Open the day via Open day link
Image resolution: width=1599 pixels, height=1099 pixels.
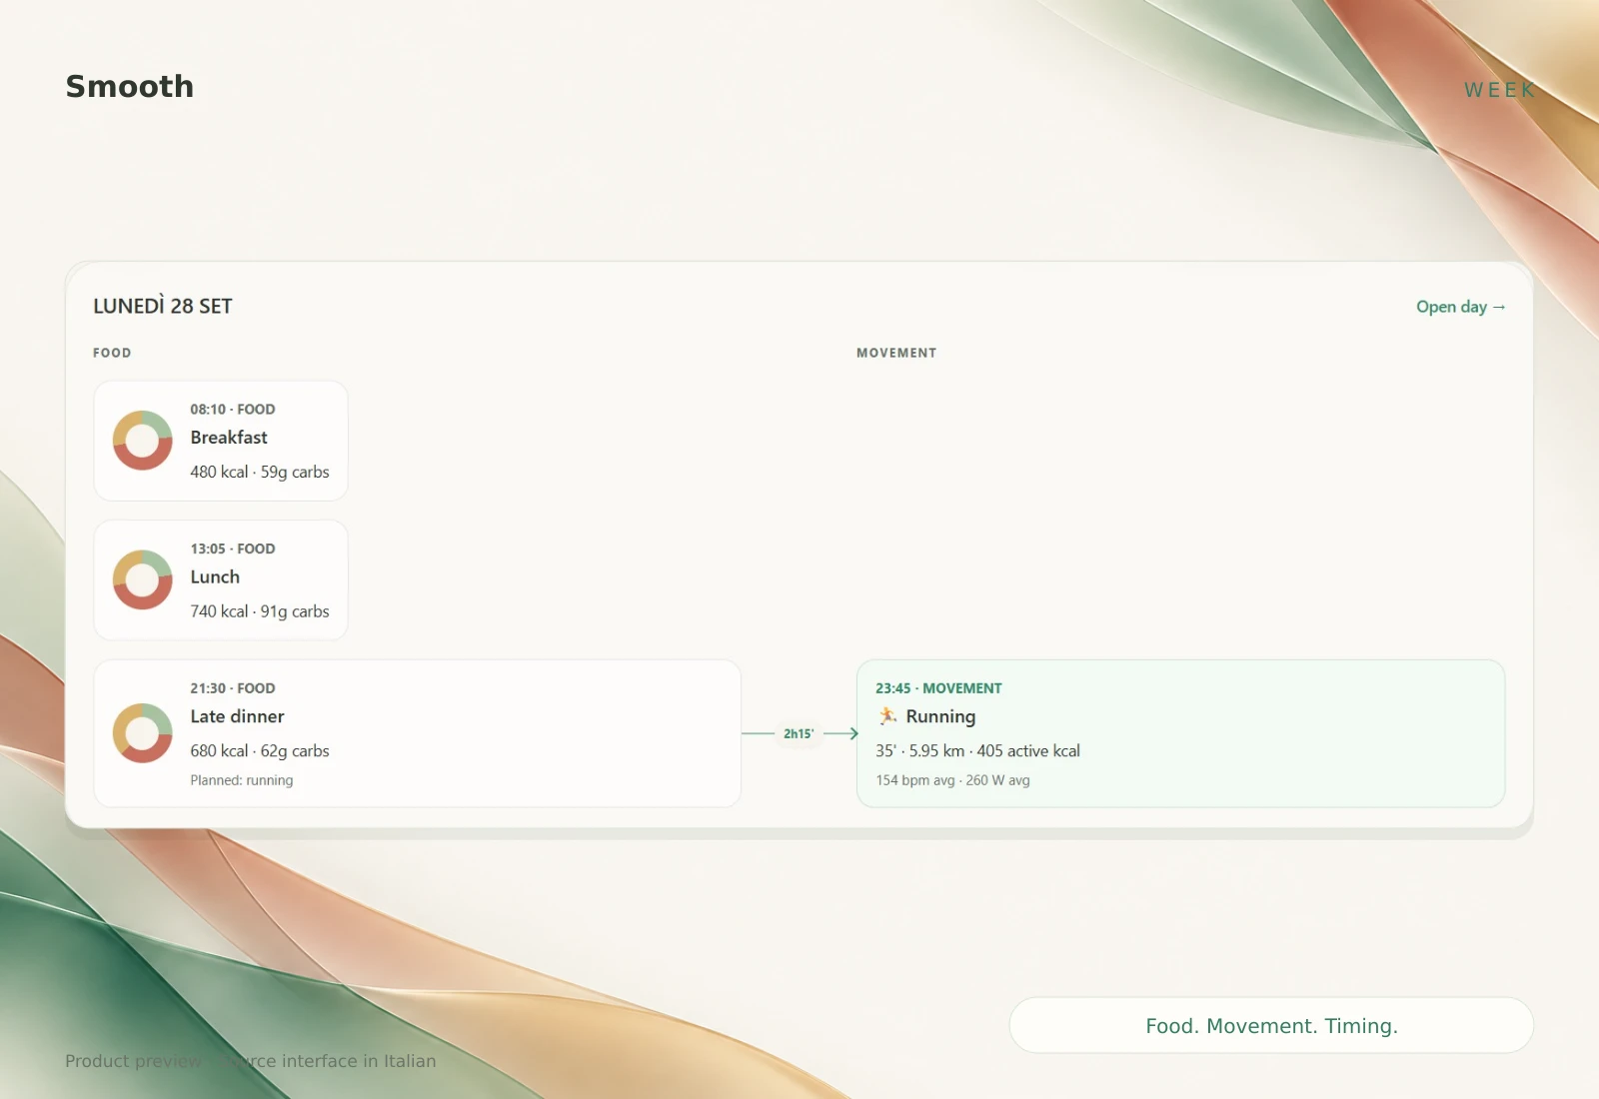[x=1460, y=307]
